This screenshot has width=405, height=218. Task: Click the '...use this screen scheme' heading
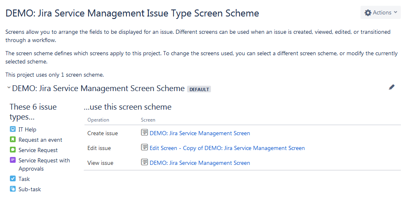[x=128, y=107]
